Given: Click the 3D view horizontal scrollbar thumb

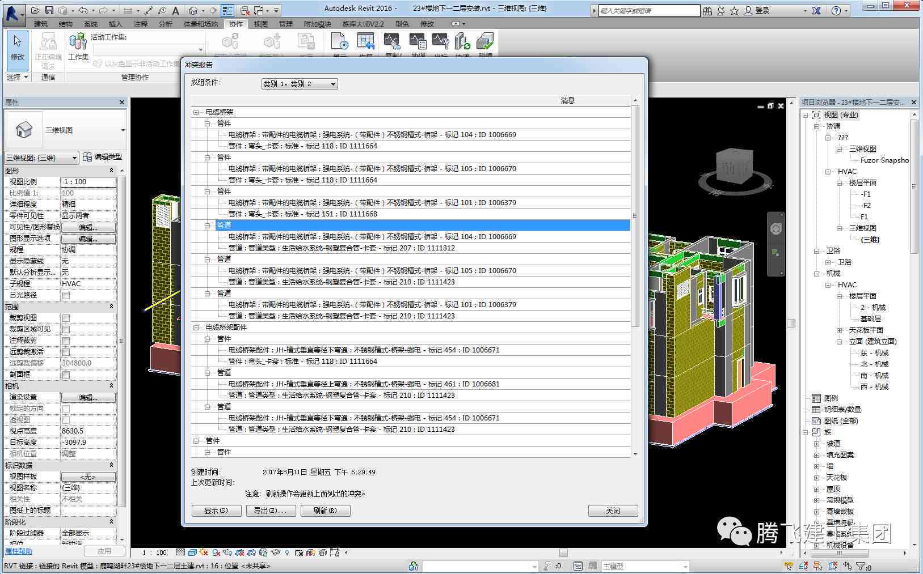Looking at the screenshot, I should pos(563,552).
